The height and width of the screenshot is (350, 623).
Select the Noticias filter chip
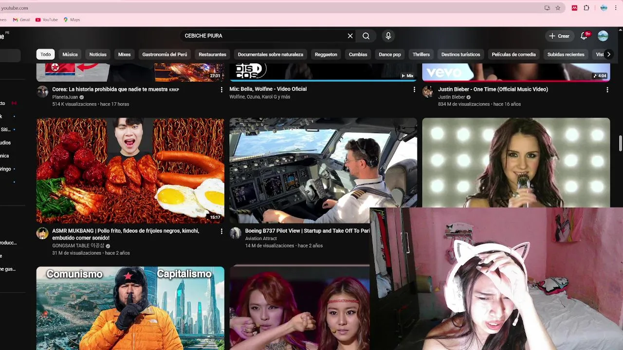coord(98,54)
